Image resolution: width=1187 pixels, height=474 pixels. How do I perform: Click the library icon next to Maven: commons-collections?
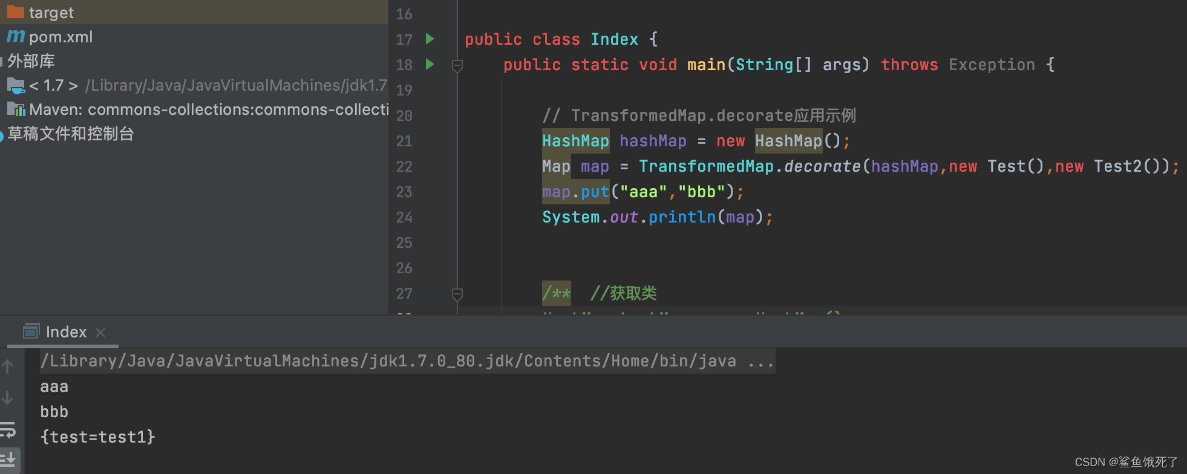(x=16, y=109)
